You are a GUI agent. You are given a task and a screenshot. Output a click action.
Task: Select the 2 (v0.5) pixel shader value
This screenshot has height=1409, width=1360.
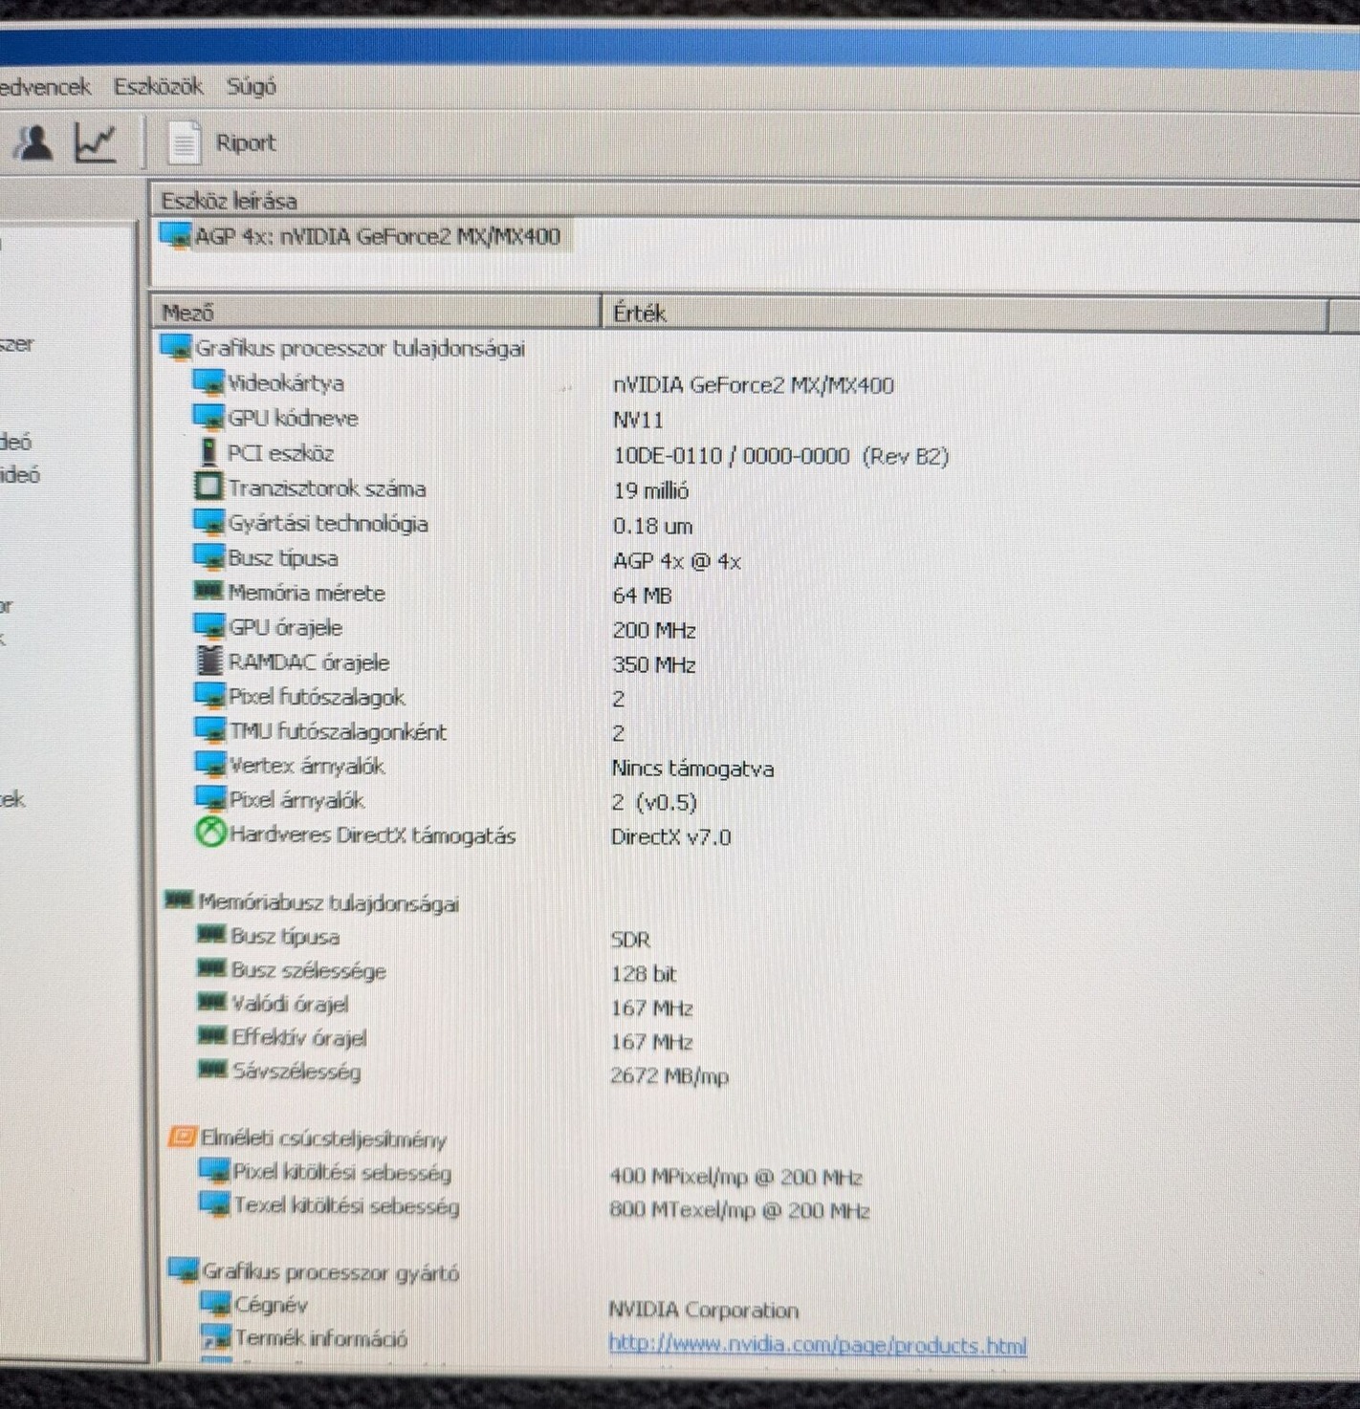(654, 802)
